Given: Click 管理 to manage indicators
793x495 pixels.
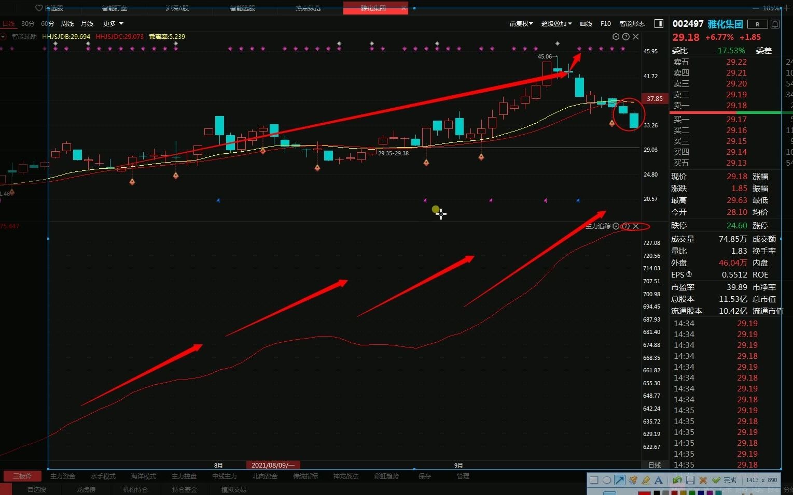Looking at the screenshot, I should tap(463, 476).
